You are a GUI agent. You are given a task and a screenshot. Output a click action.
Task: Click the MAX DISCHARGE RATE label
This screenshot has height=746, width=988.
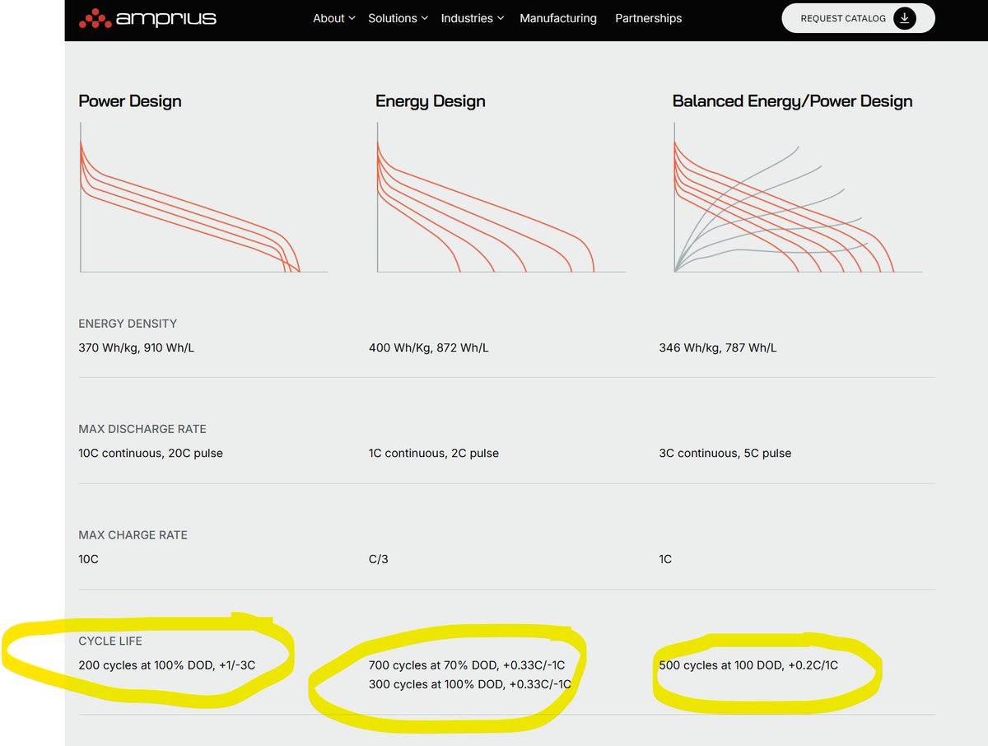[x=142, y=429]
